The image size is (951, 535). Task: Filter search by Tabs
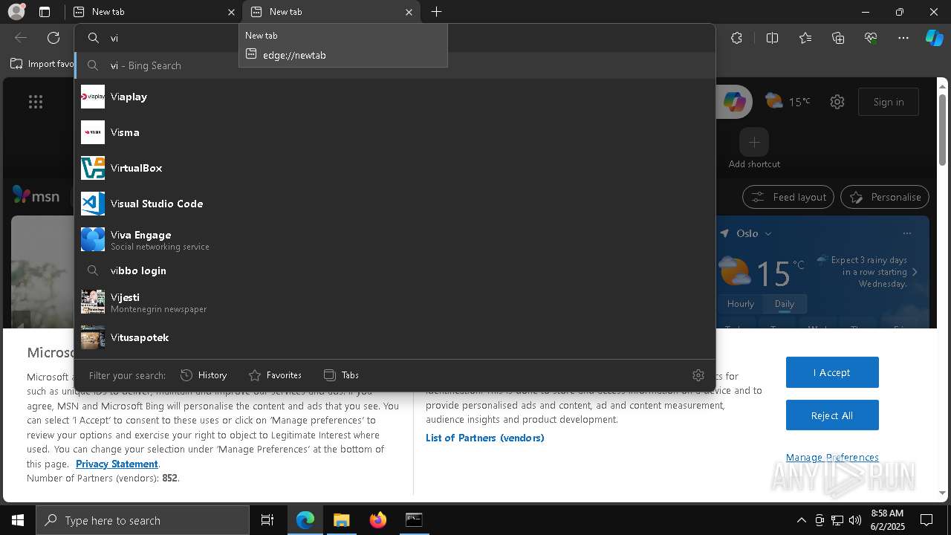coord(342,375)
